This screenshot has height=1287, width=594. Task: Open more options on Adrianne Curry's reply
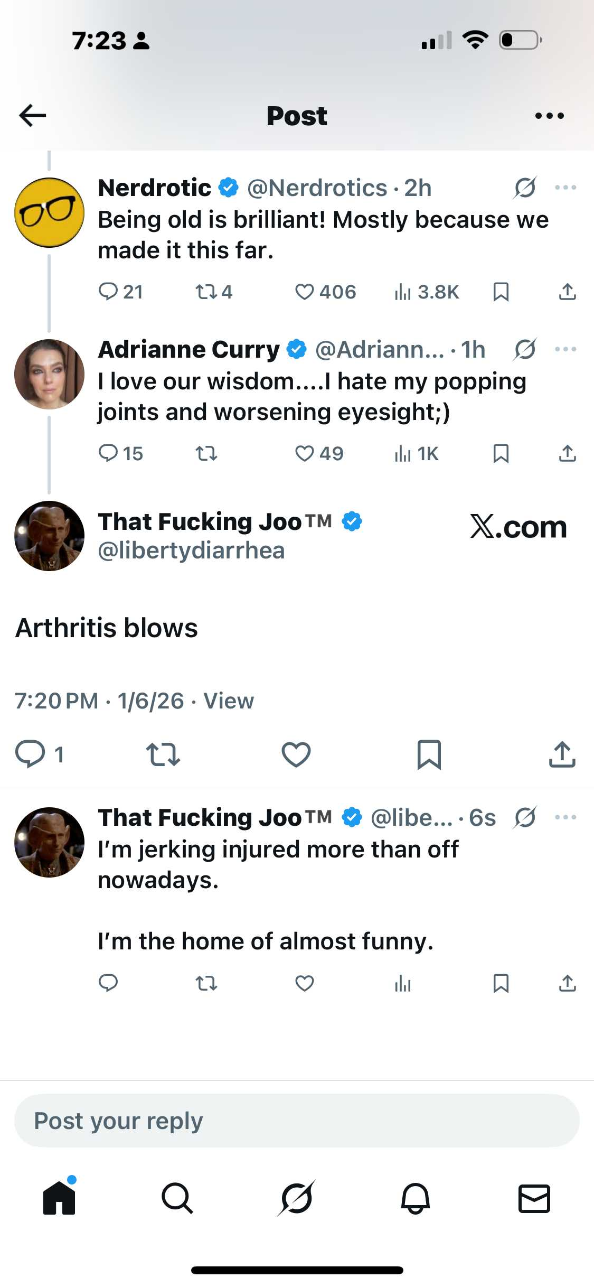[x=565, y=349]
